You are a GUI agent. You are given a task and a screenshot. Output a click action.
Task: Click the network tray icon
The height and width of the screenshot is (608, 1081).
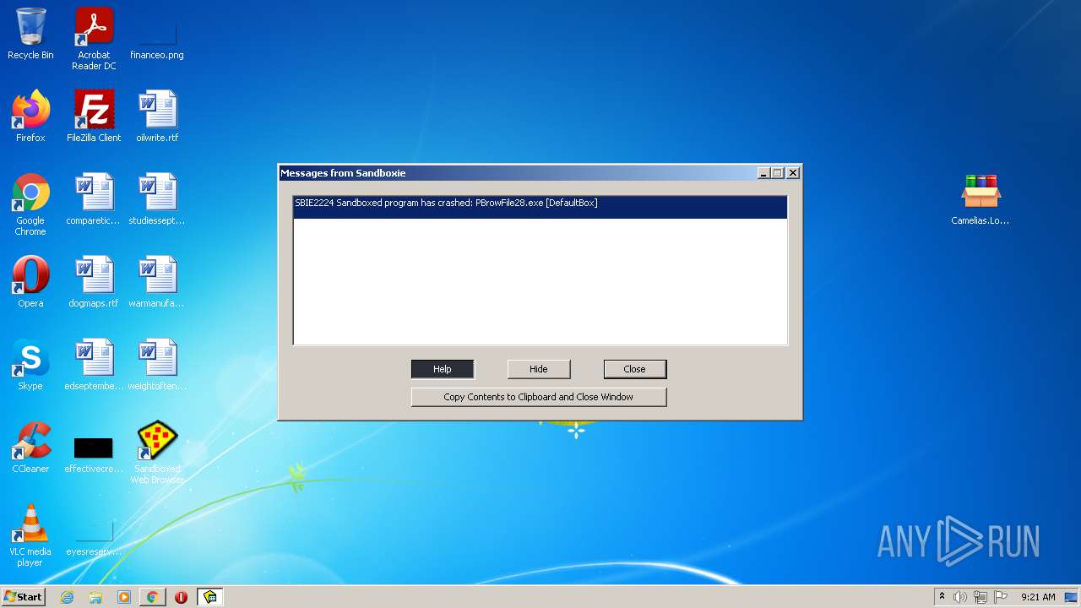981,597
